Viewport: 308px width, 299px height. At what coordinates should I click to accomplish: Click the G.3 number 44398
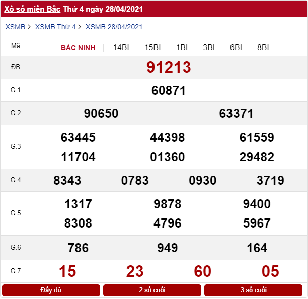(x=168, y=137)
